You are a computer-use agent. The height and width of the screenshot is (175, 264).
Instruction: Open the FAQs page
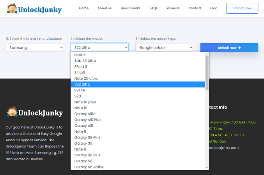tap(153, 8)
